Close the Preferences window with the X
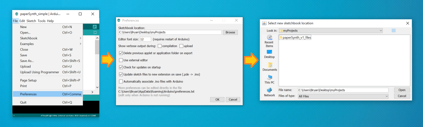Viewport: 423px width, 127px height. pyautogui.click(x=236, y=20)
